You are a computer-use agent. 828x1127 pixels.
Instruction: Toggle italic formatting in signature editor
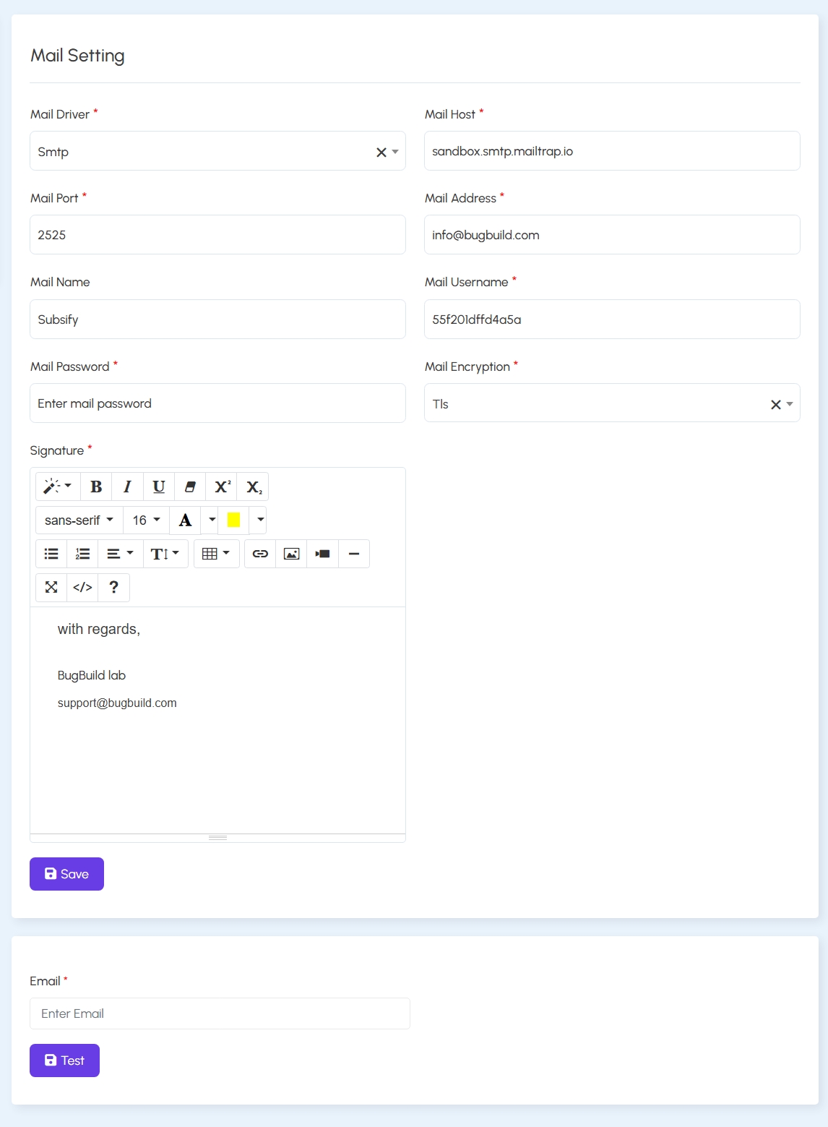[x=127, y=487]
